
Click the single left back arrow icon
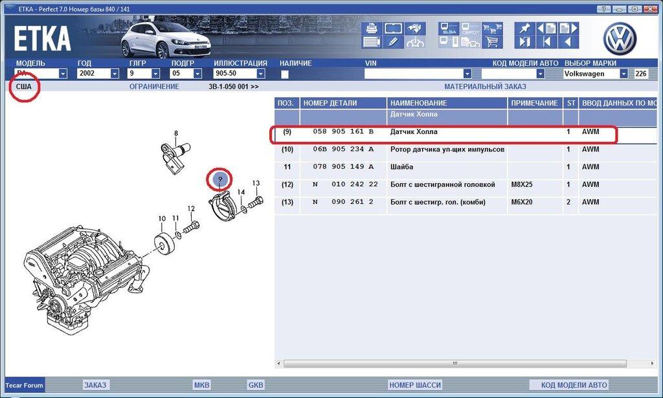click(568, 42)
